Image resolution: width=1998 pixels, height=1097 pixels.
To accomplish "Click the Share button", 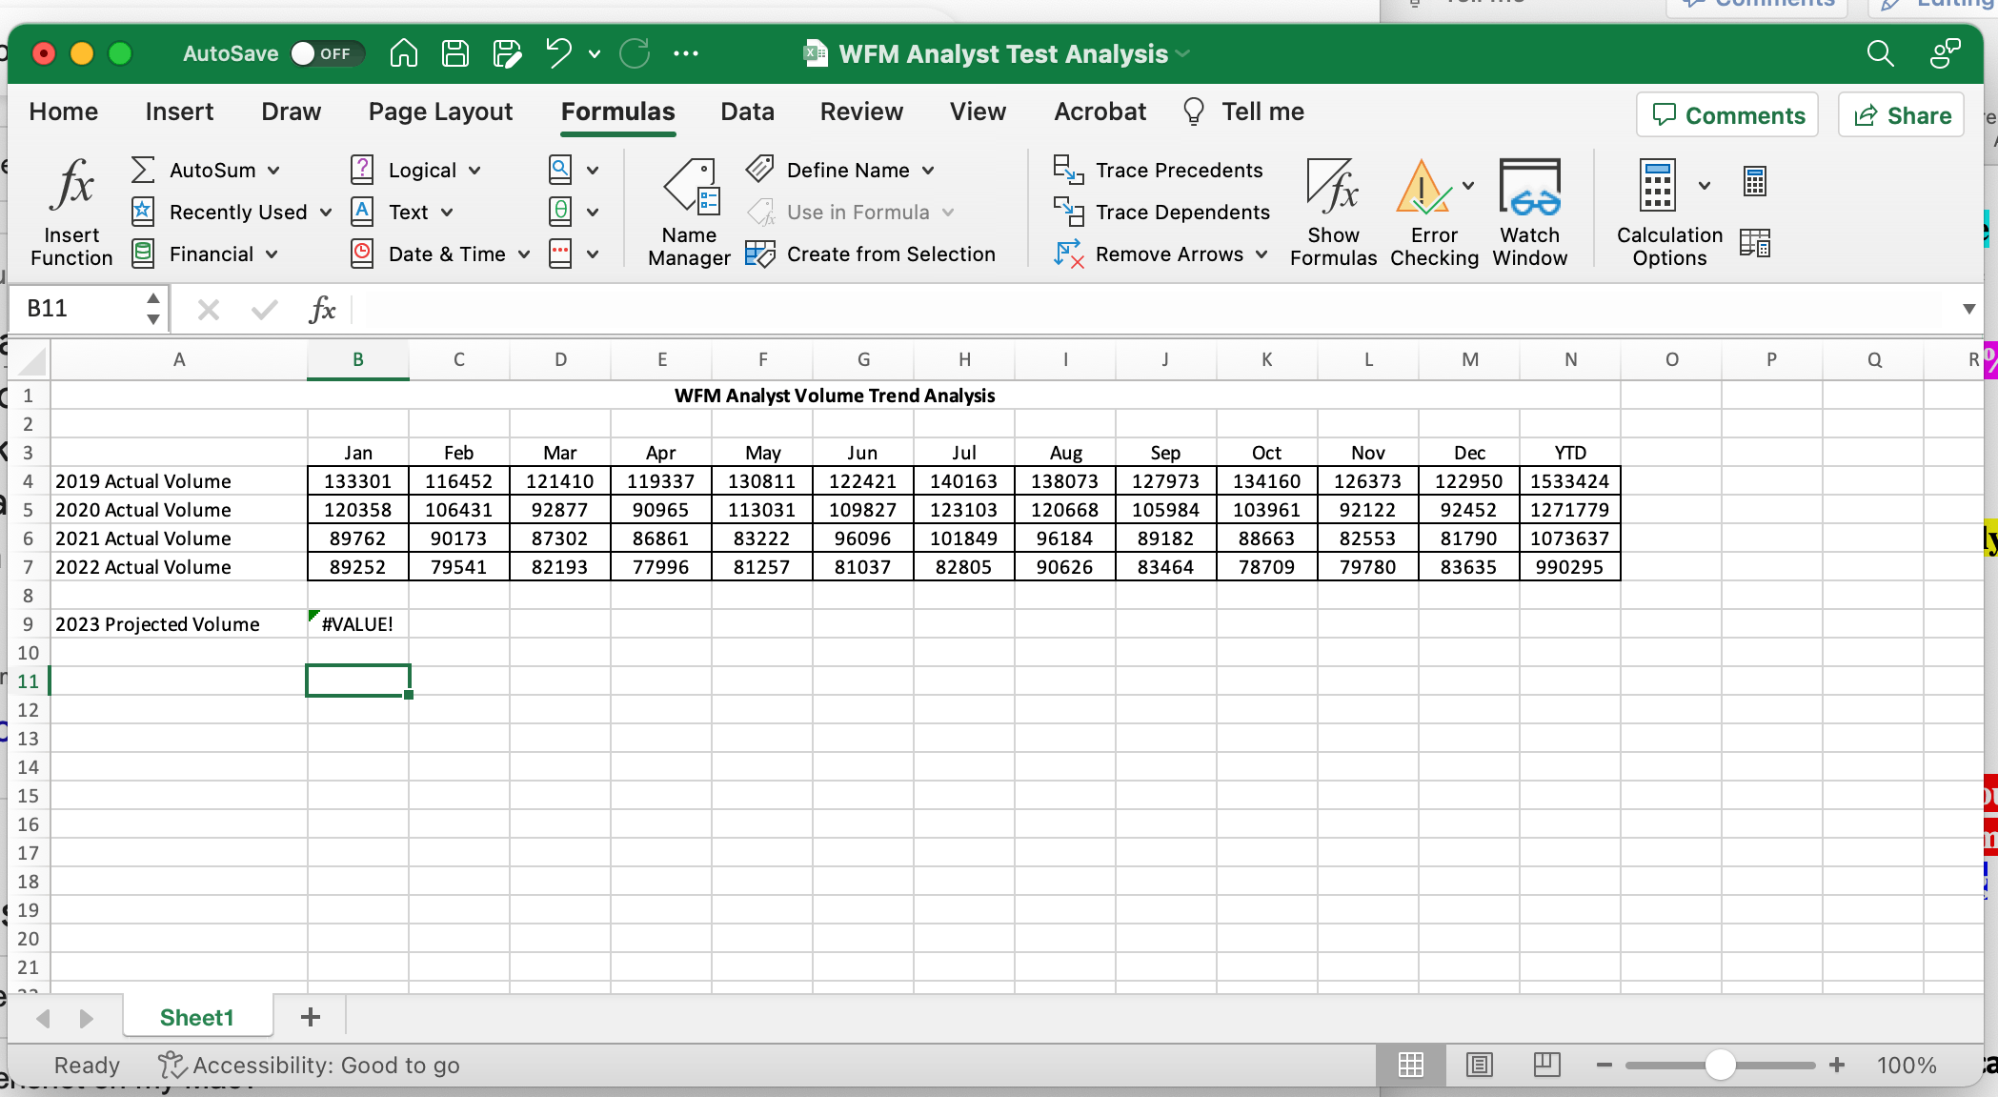I will pos(1901,115).
